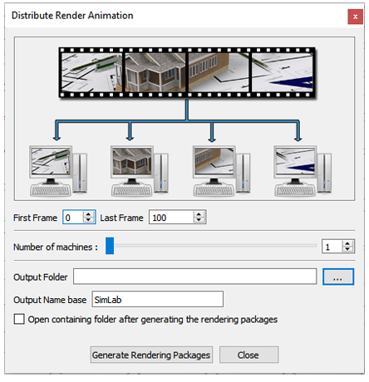369x382 pixels.
Task: Click the first computer icon showing blueprints
Action: pyautogui.click(x=58, y=171)
